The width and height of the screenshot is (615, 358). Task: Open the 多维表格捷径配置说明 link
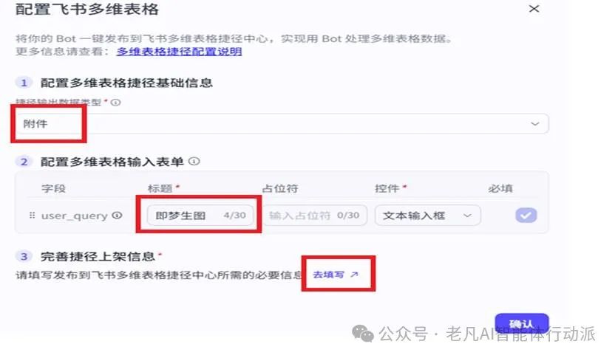pos(179,52)
